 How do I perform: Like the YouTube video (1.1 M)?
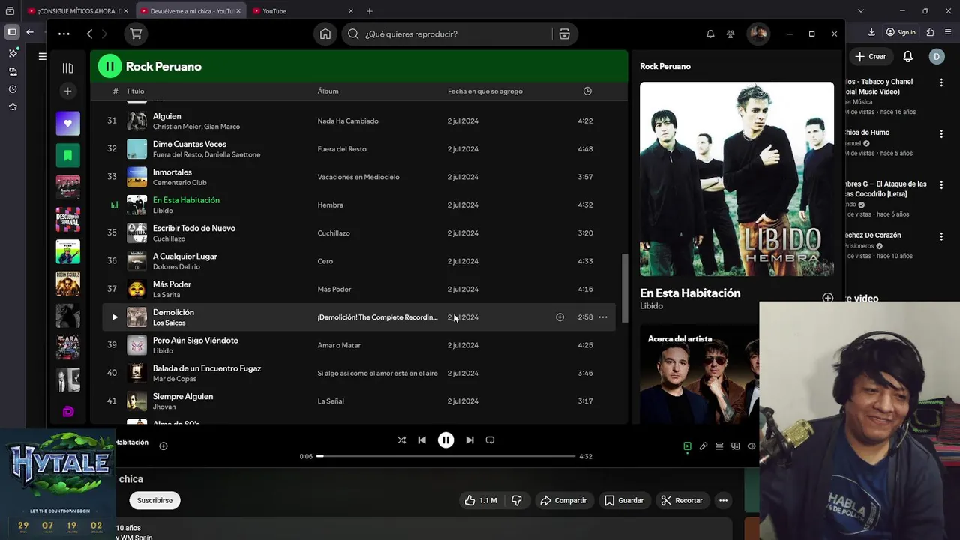pos(480,500)
